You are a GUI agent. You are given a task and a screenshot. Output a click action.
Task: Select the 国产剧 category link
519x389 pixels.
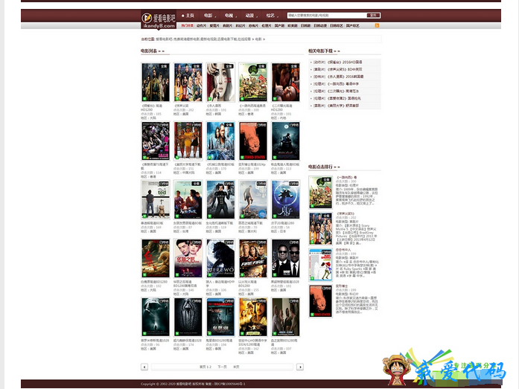(279, 26)
